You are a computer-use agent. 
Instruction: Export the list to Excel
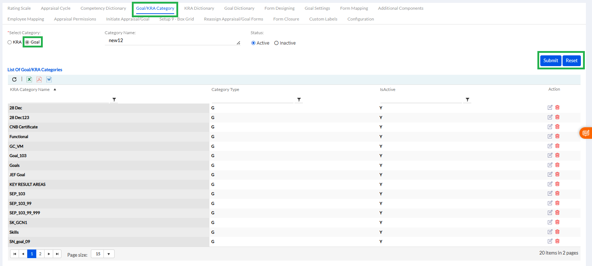pos(29,79)
